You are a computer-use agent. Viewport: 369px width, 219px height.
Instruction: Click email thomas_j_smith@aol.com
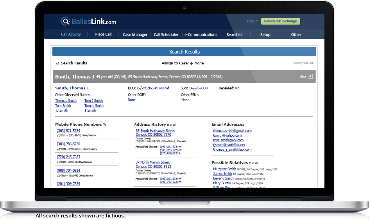(232, 150)
